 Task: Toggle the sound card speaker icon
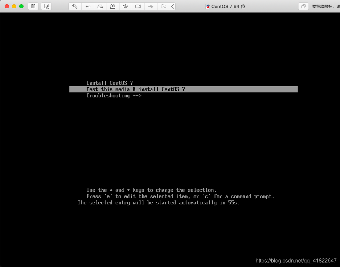coord(125,6)
